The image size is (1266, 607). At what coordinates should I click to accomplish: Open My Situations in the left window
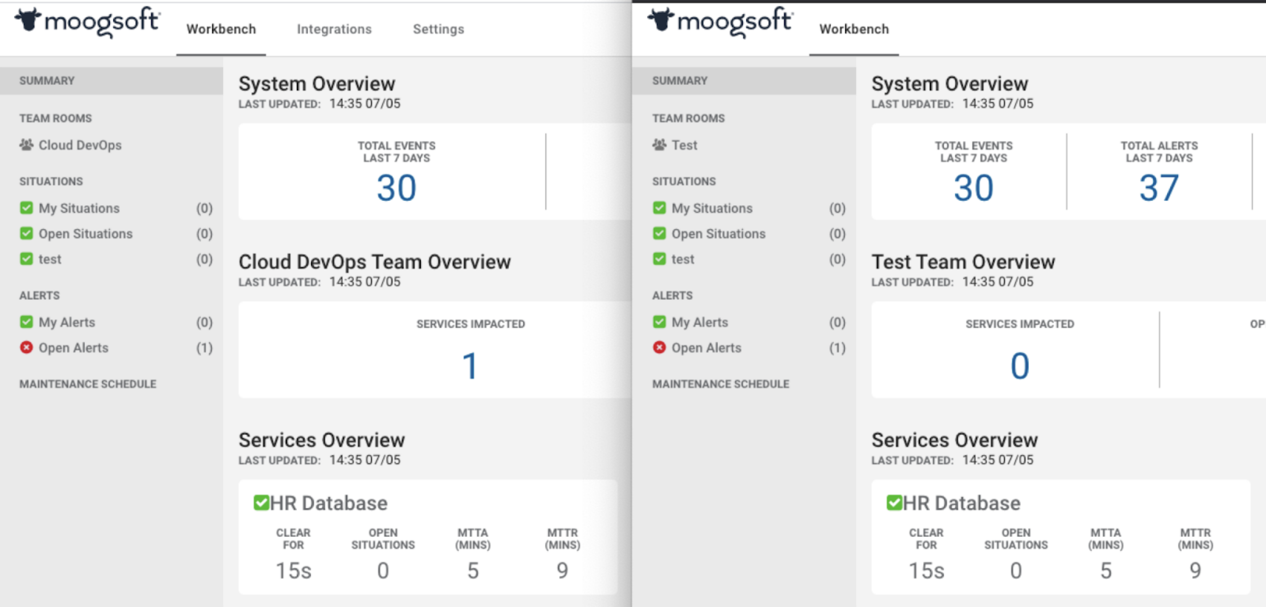point(79,208)
